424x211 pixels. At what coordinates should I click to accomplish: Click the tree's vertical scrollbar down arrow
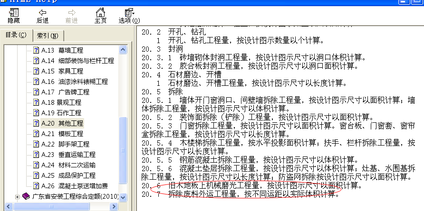click(123, 197)
